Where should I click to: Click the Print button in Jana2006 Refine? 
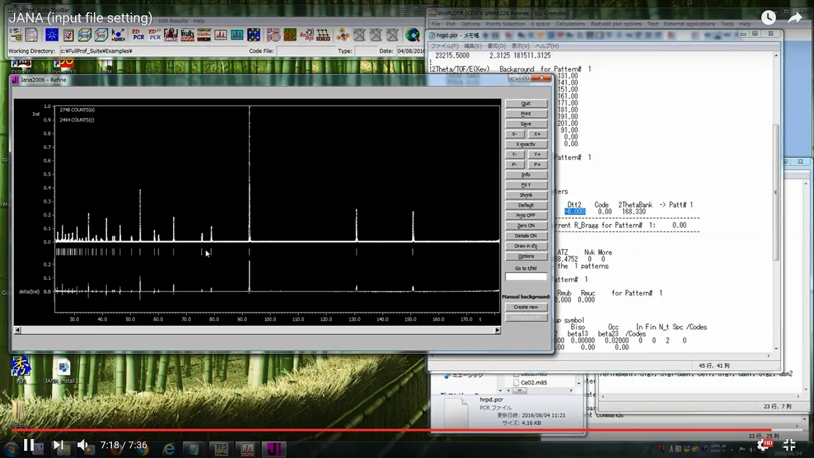pyautogui.click(x=526, y=114)
